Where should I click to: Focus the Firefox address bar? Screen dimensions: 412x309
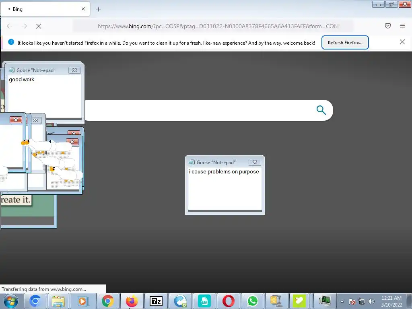tap(213, 26)
